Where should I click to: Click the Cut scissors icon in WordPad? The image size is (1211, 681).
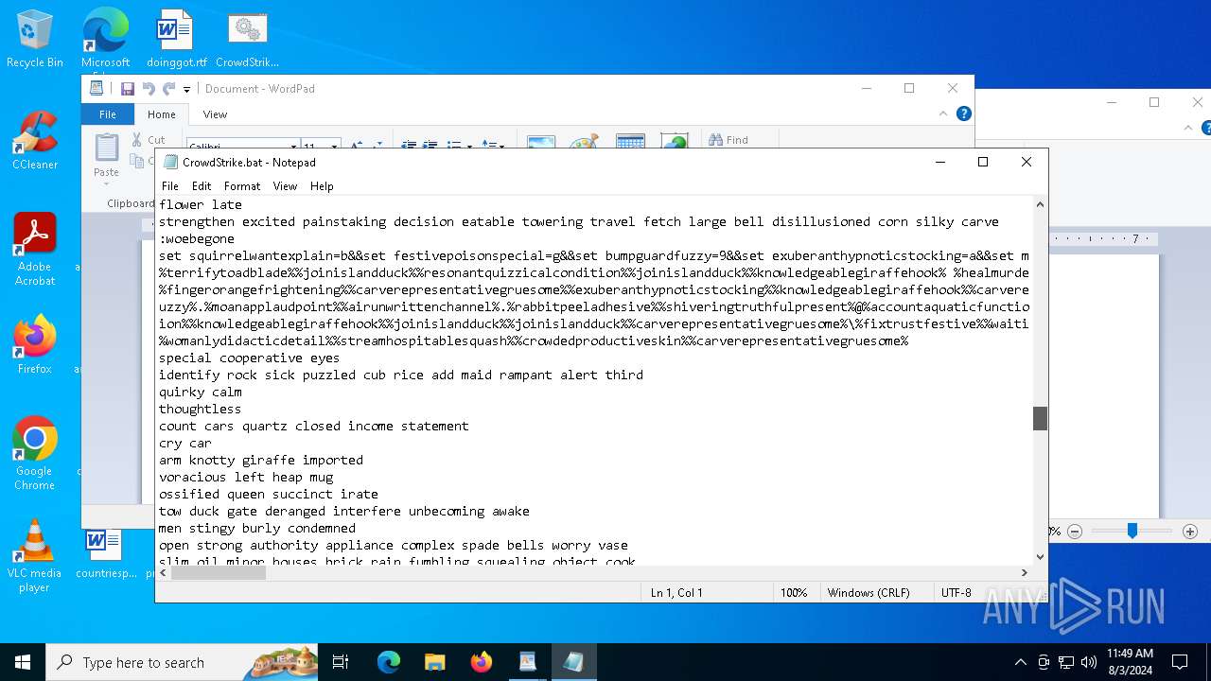click(x=136, y=140)
